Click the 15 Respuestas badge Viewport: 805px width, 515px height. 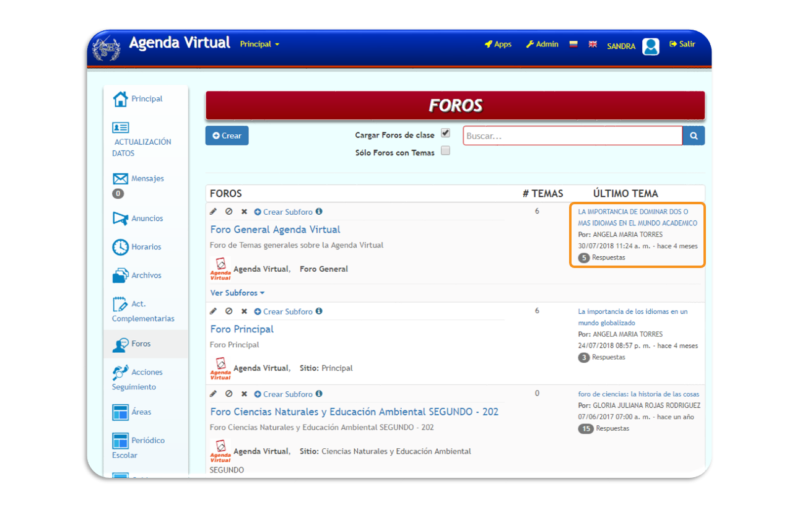[586, 428]
